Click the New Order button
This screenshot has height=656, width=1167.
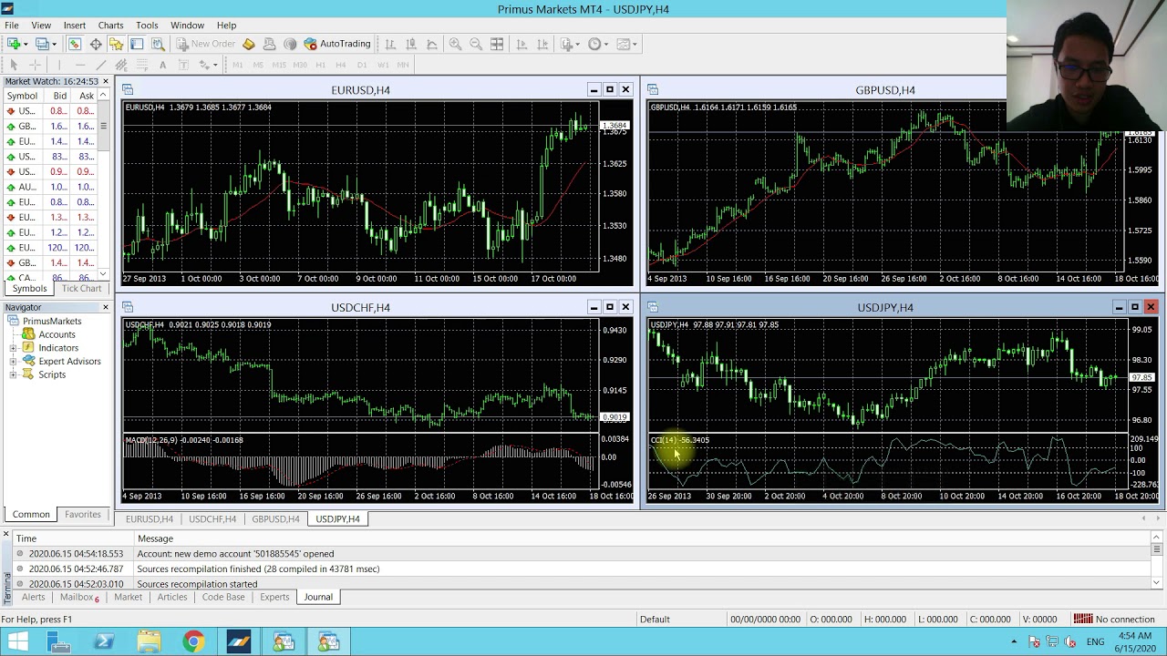(x=206, y=44)
